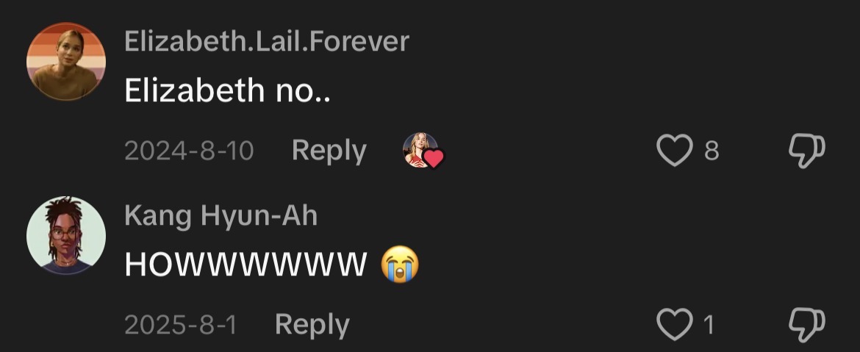Visit the Kang Hyun-Ah username link
The height and width of the screenshot is (352, 860).
pos(221,215)
